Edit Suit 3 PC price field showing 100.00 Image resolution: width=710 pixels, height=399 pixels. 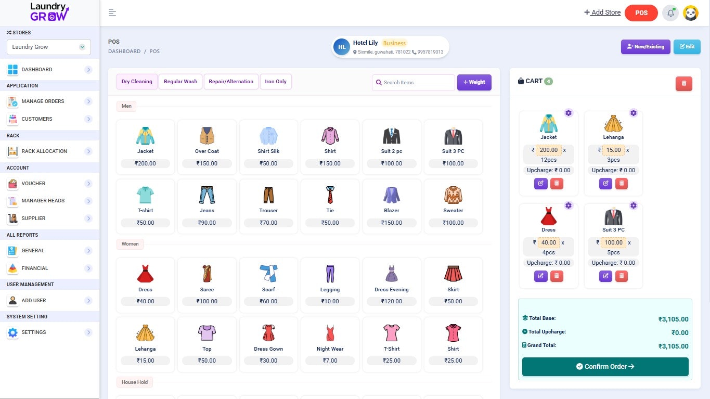coord(614,242)
